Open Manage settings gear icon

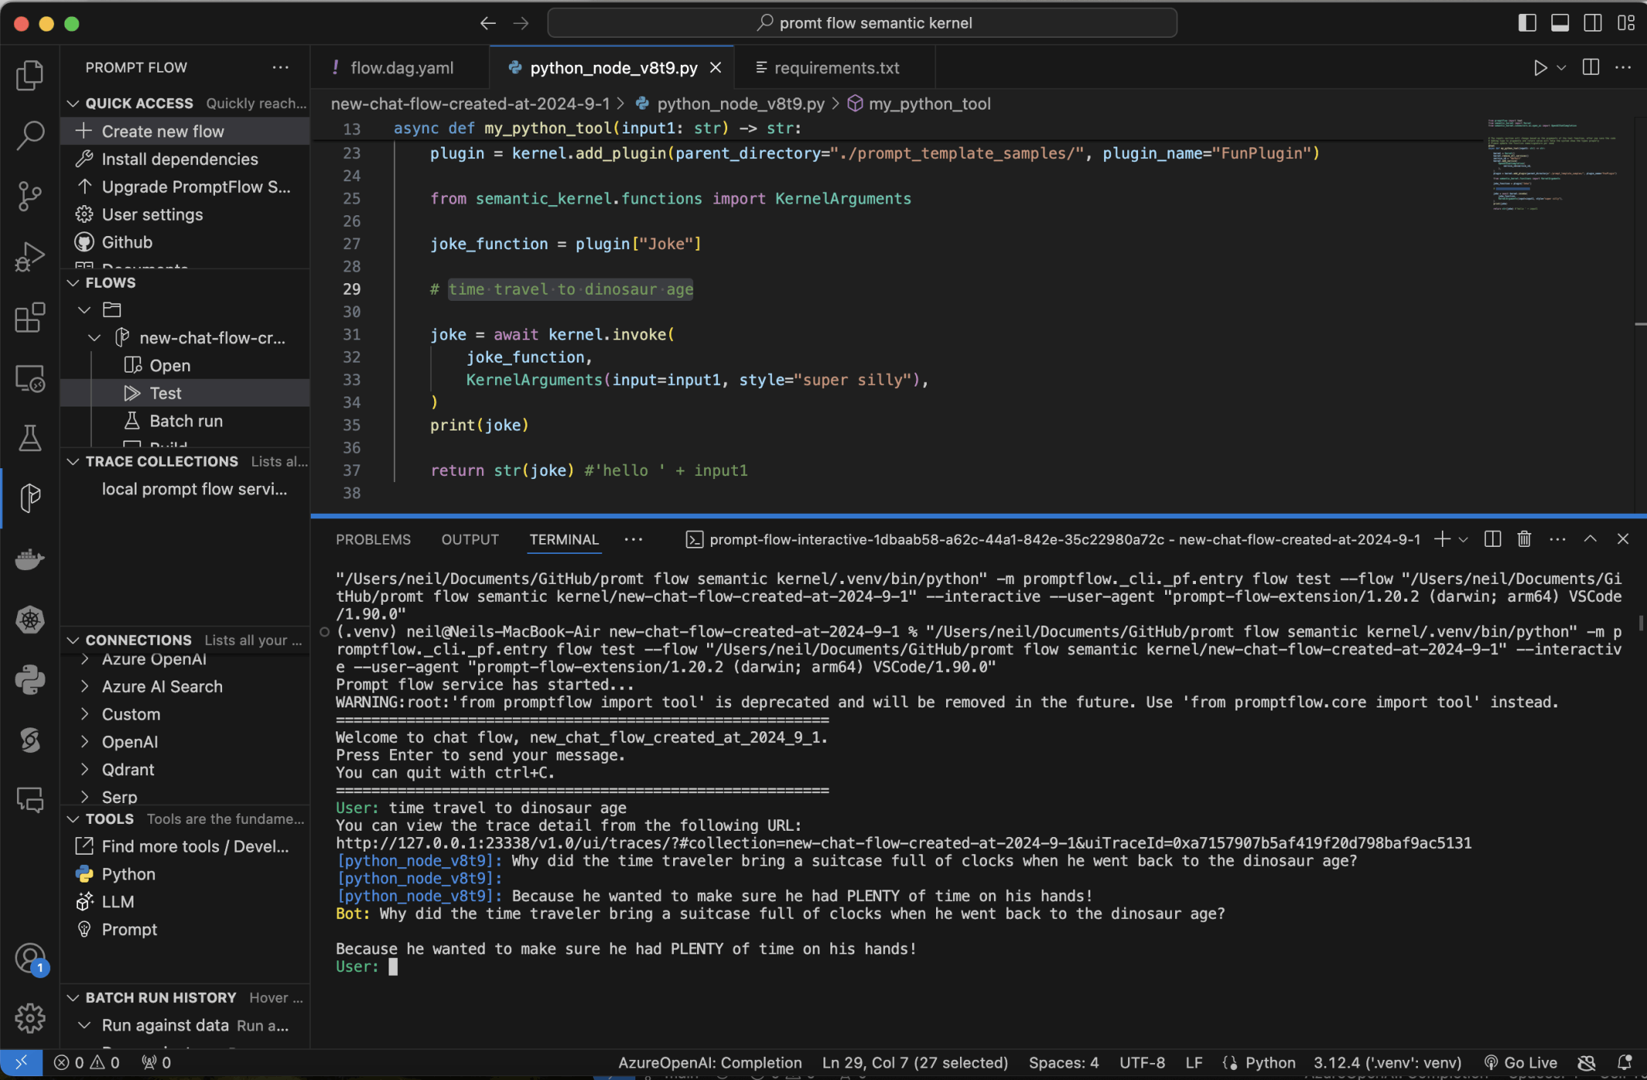[x=30, y=1018]
